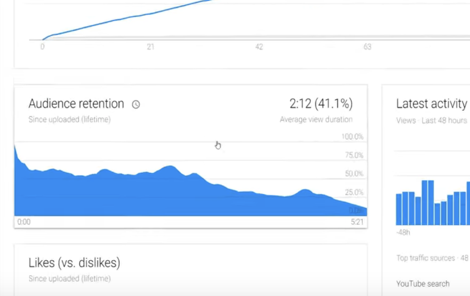Select the 2:12 (41.1%) average duration value
This screenshot has width=470, height=296.
[321, 104]
